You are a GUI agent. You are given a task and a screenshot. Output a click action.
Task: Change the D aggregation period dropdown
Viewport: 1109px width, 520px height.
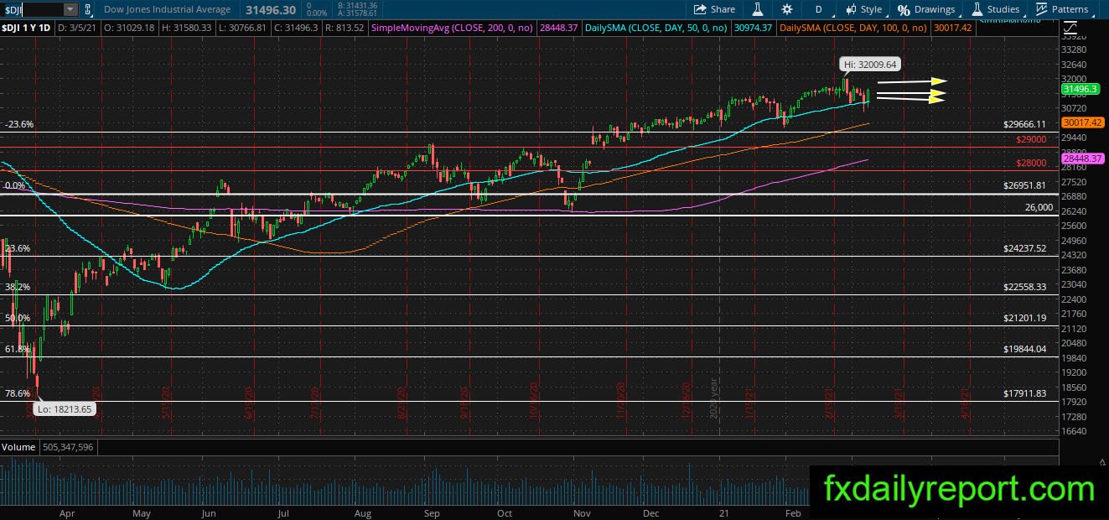818,9
